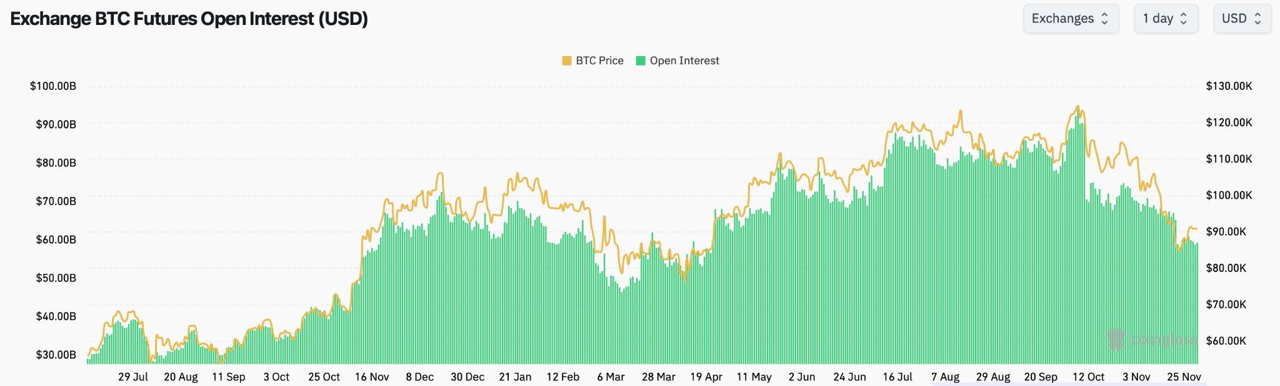Click the 29 Jul x-axis label

pyautogui.click(x=133, y=377)
